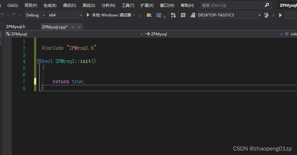Switch to the ZPMysql.h tab
The image size is (297, 155).
pyautogui.click(x=15, y=27)
